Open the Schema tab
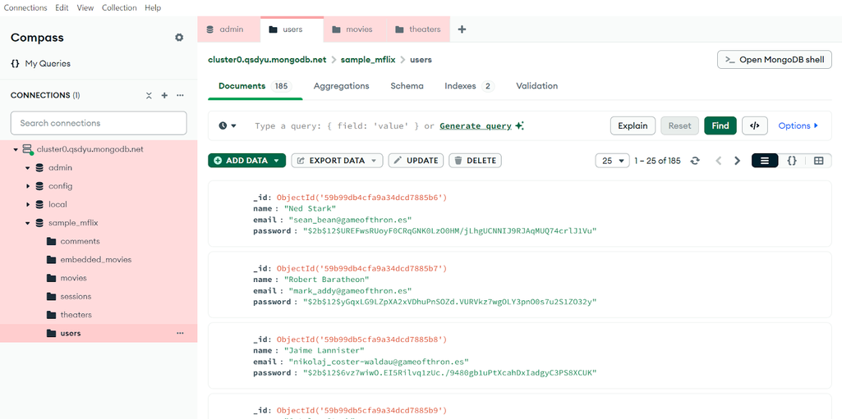This screenshot has height=419, width=842. (407, 86)
